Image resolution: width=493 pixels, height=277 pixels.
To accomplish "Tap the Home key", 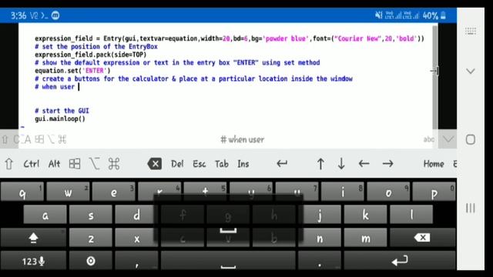I will [434, 164].
